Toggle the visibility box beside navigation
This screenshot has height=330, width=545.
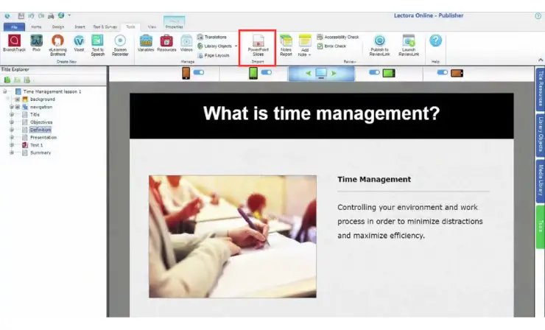(x=18, y=107)
